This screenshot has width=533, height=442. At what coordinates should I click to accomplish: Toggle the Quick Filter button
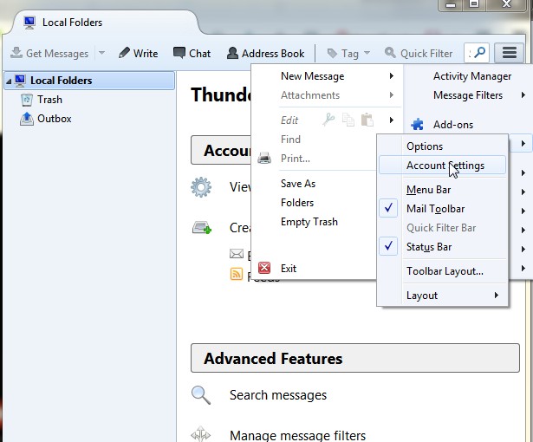419,54
